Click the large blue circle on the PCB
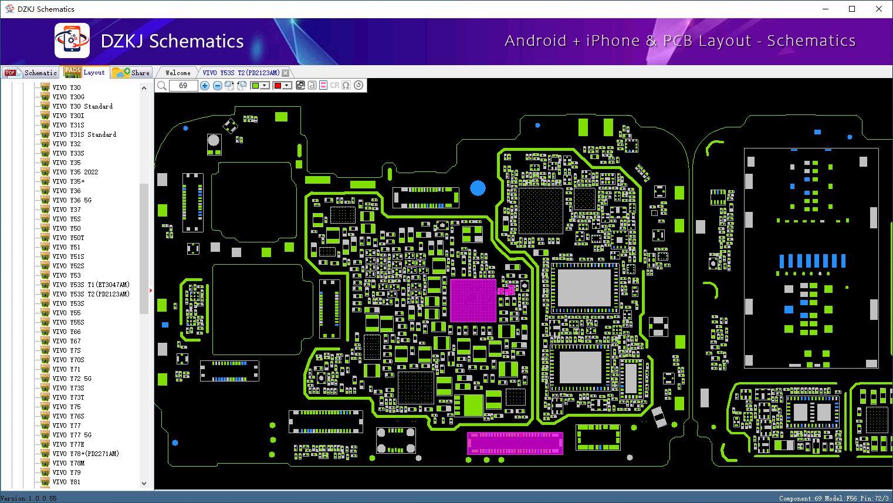Viewport: 893px width, 503px height. (x=478, y=188)
